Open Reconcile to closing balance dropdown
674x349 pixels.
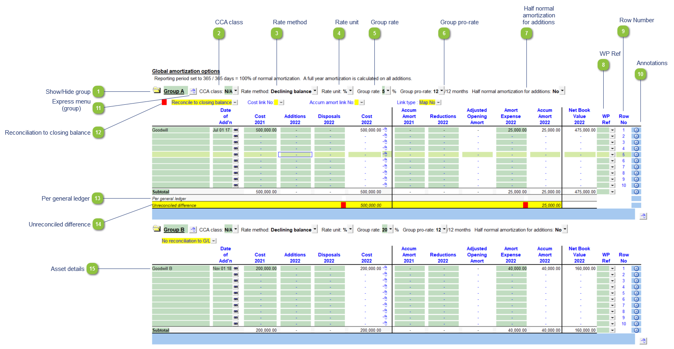235,103
